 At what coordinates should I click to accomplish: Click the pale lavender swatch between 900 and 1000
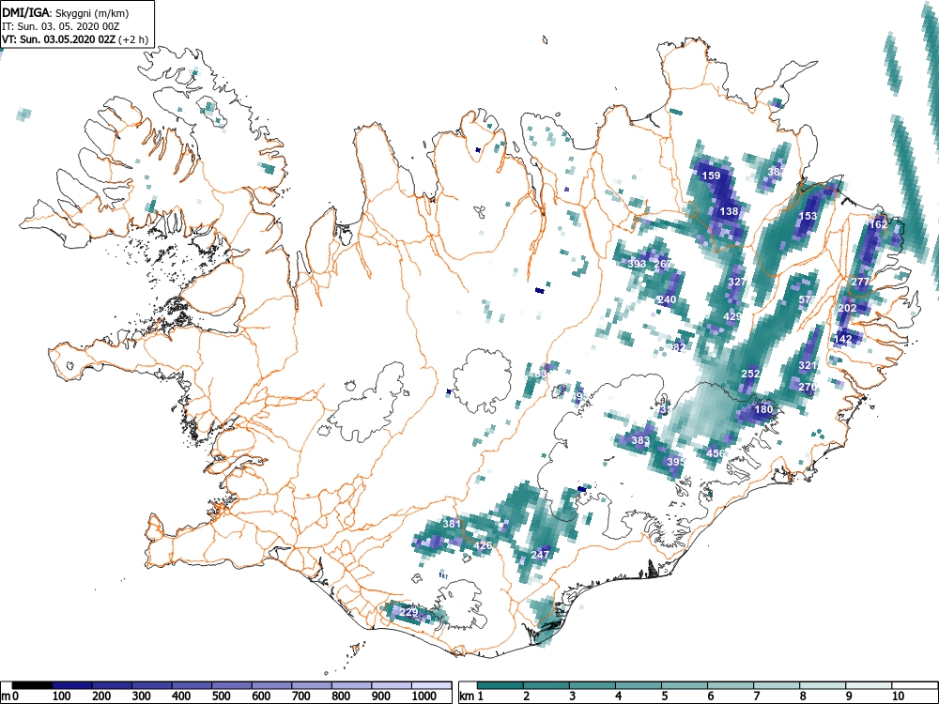392,685
